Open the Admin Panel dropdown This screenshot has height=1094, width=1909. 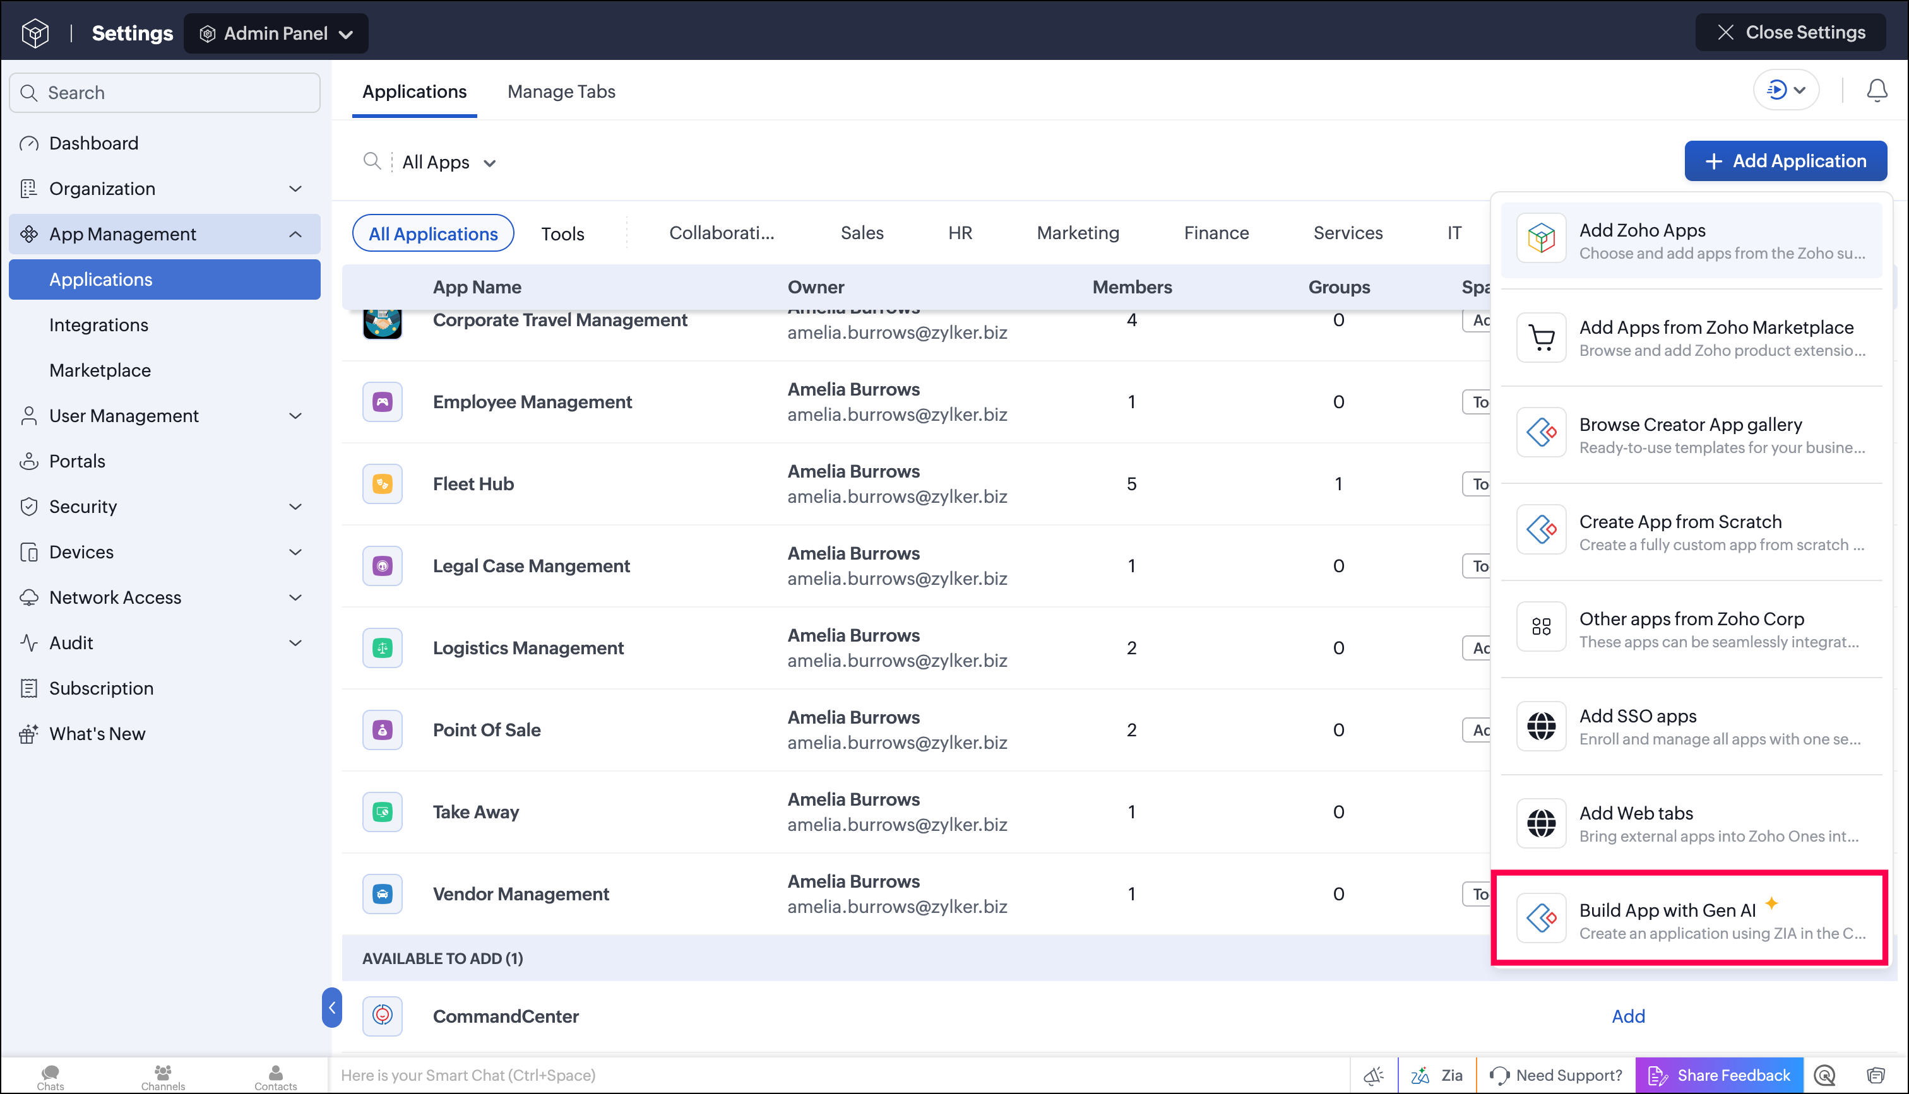click(276, 33)
